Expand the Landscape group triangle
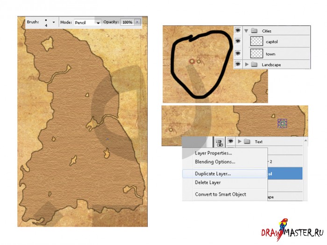This screenshot has height=245, width=327. click(247, 64)
